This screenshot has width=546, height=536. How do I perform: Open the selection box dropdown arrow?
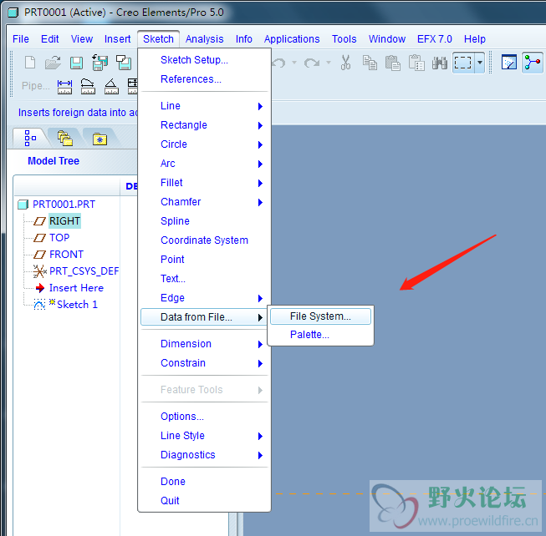click(480, 63)
